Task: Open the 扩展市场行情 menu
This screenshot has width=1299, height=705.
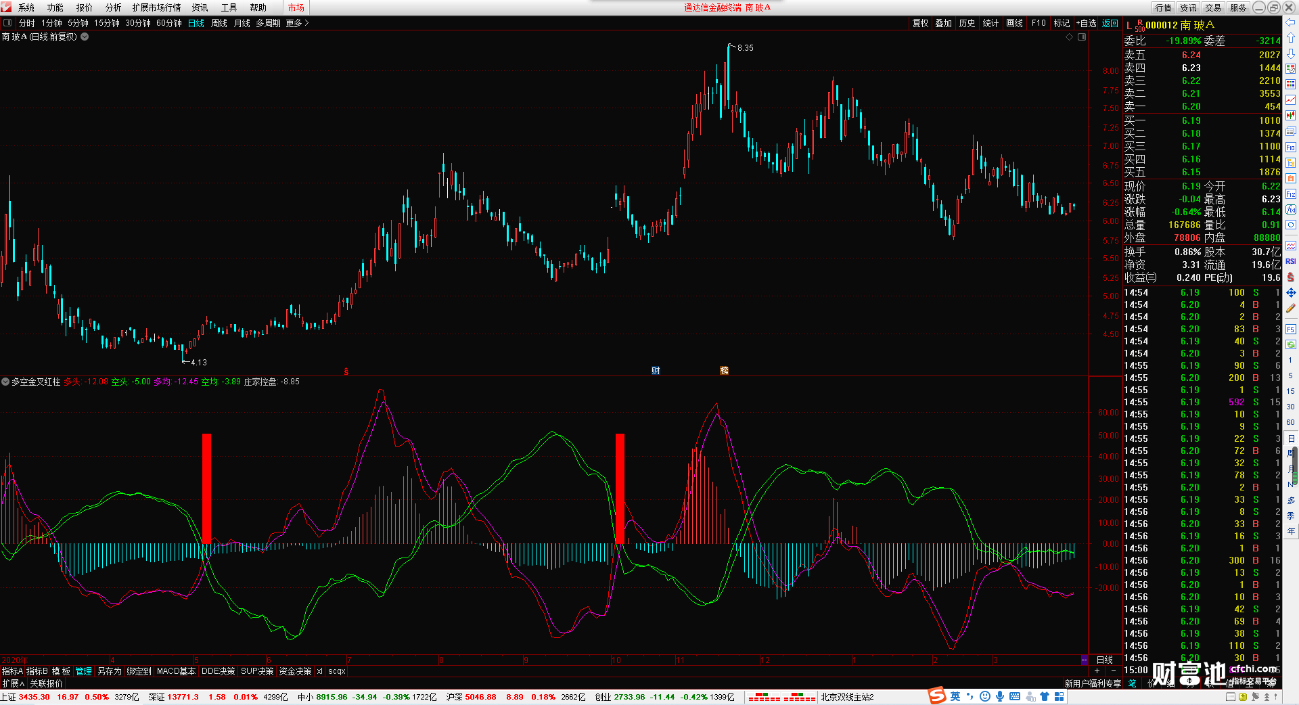Action: click(157, 7)
